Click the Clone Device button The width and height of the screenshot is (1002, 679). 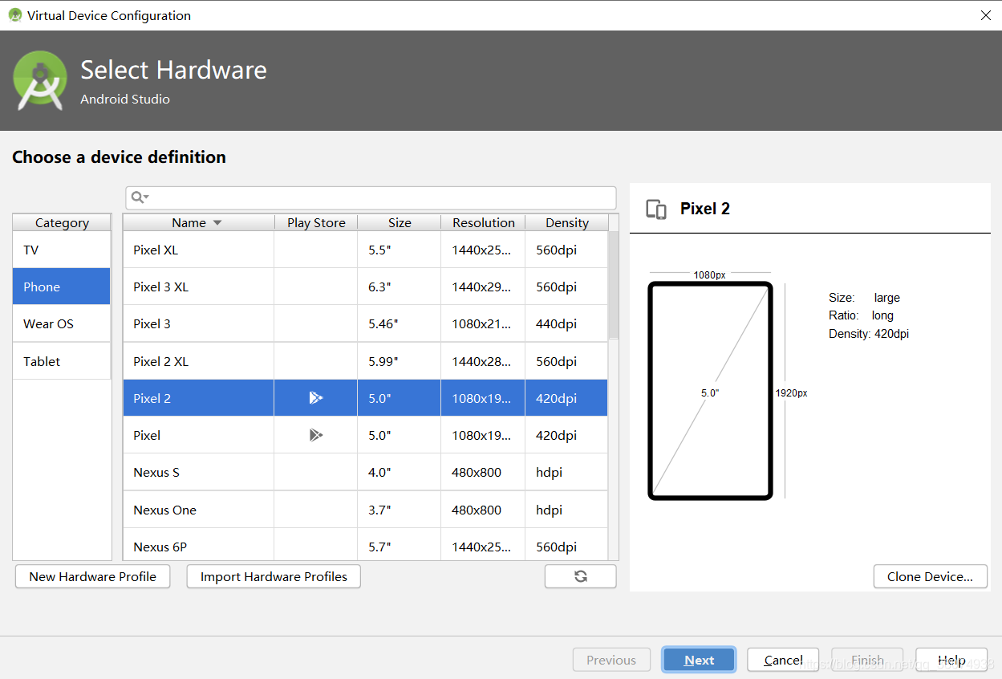(x=931, y=576)
